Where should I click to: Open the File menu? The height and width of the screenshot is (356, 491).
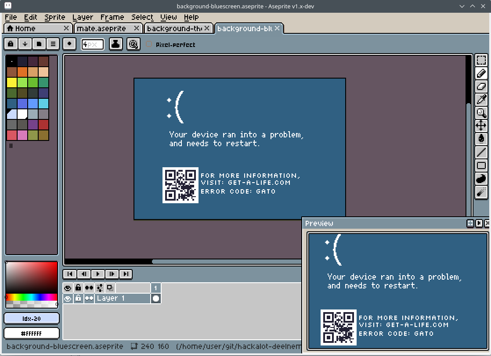[11, 17]
